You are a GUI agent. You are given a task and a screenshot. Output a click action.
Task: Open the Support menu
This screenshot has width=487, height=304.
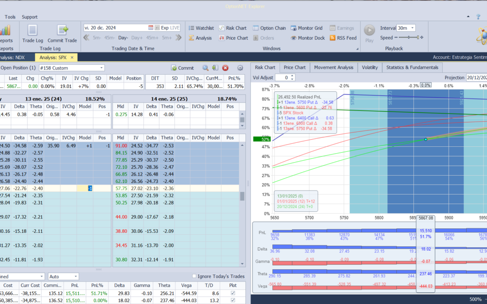pyautogui.click(x=29, y=17)
